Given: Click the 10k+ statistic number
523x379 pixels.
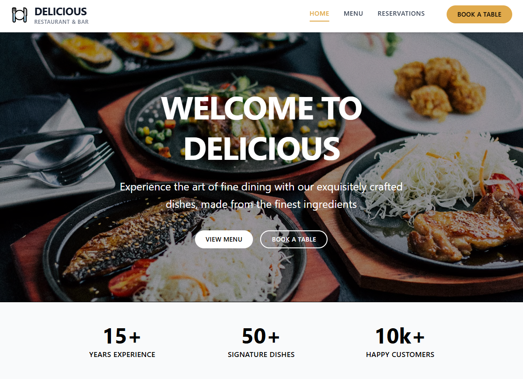Looking at the screenshot, I should (x=400, y=336).
